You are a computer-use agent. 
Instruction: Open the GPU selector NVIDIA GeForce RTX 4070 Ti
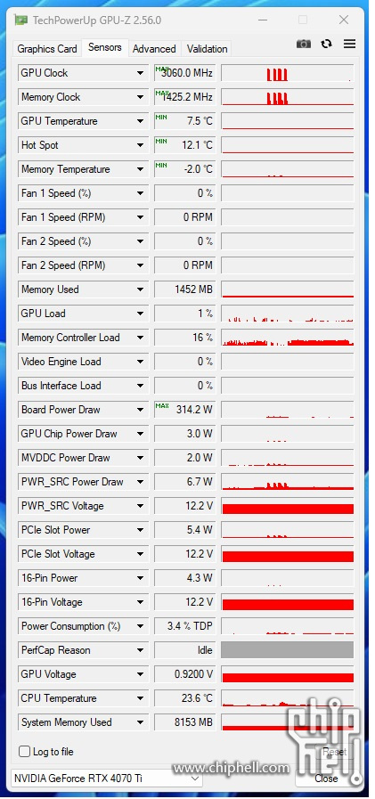point(107,779)
